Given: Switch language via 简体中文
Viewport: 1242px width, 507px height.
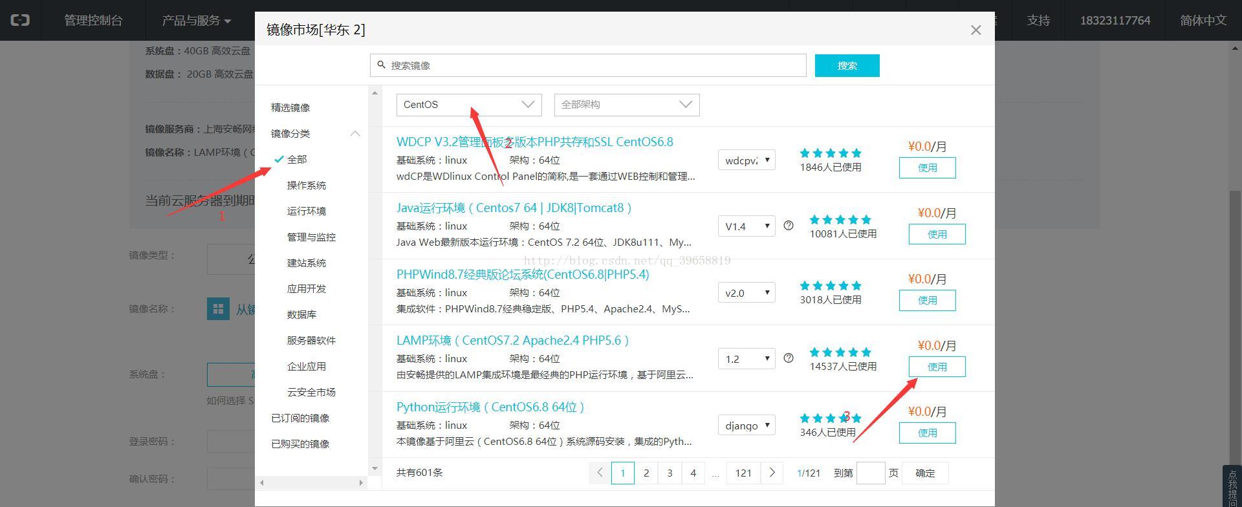Looking at the screenshot, I should 1203,20.
